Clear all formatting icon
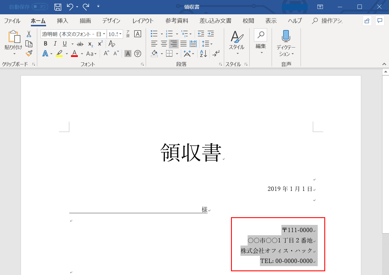 pyautogui.click(x=112, y=43)
